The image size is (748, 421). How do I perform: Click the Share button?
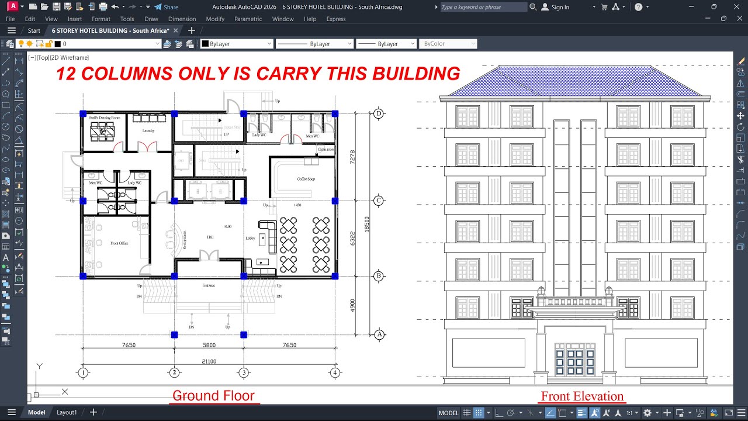167,7
